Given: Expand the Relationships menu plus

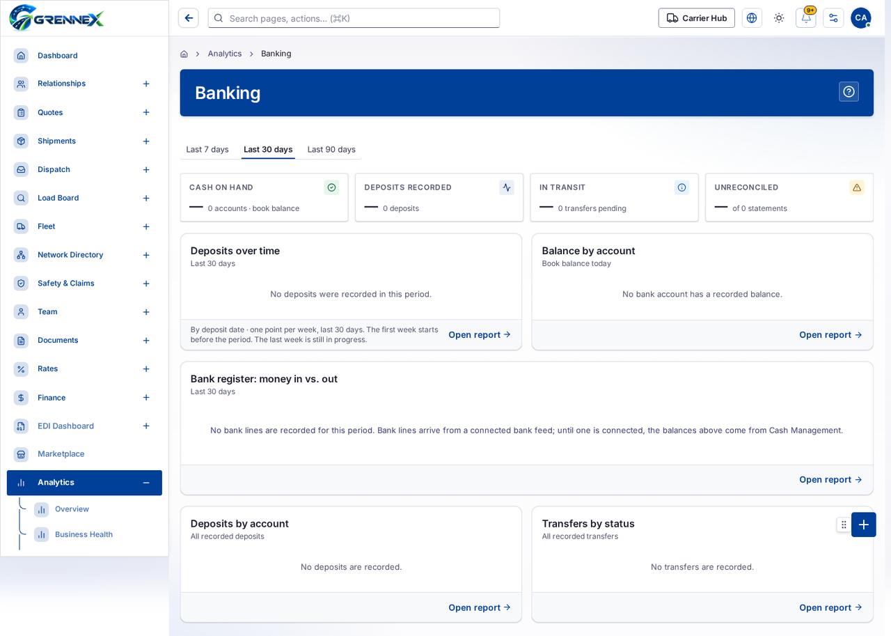Looking at the screenshot, I should pyautogui.click(x=146, y=84).
